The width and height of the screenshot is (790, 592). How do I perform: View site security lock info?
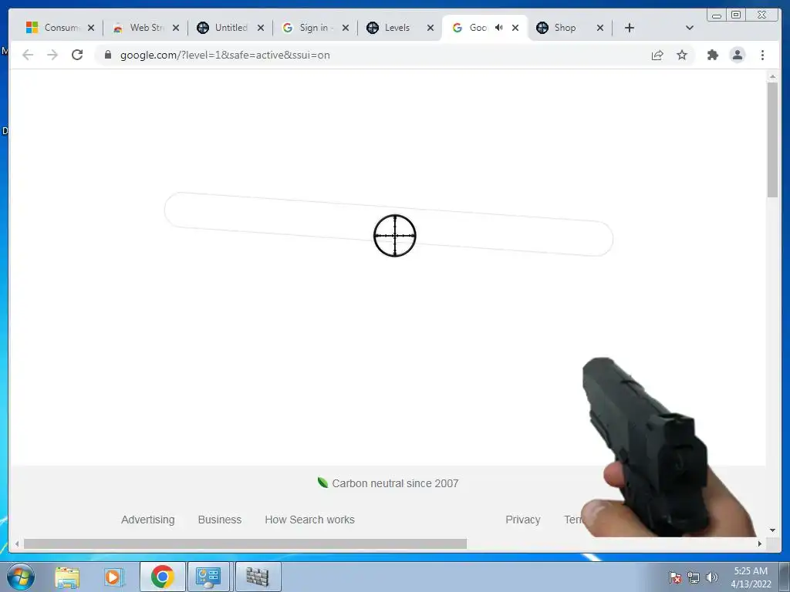pos(107,55)
